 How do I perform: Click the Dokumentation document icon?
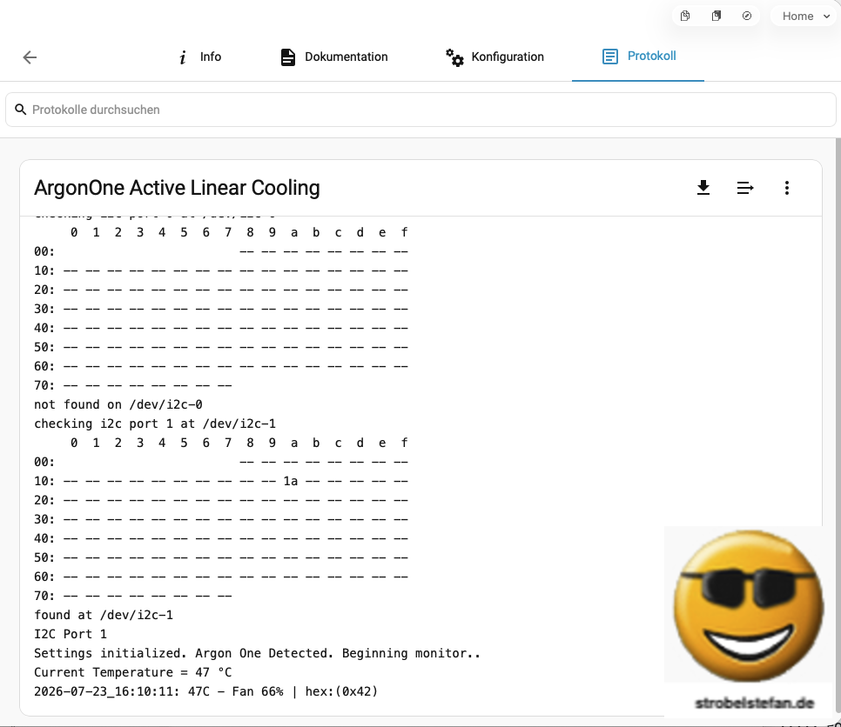(x=288, y=57)
